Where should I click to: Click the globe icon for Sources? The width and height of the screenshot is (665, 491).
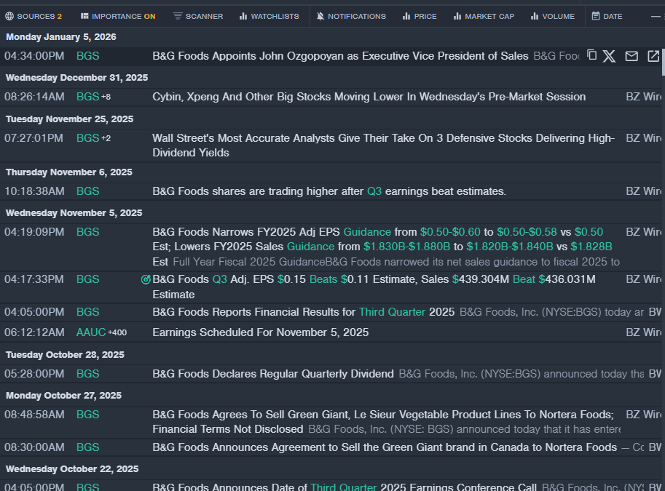[9, 16]
